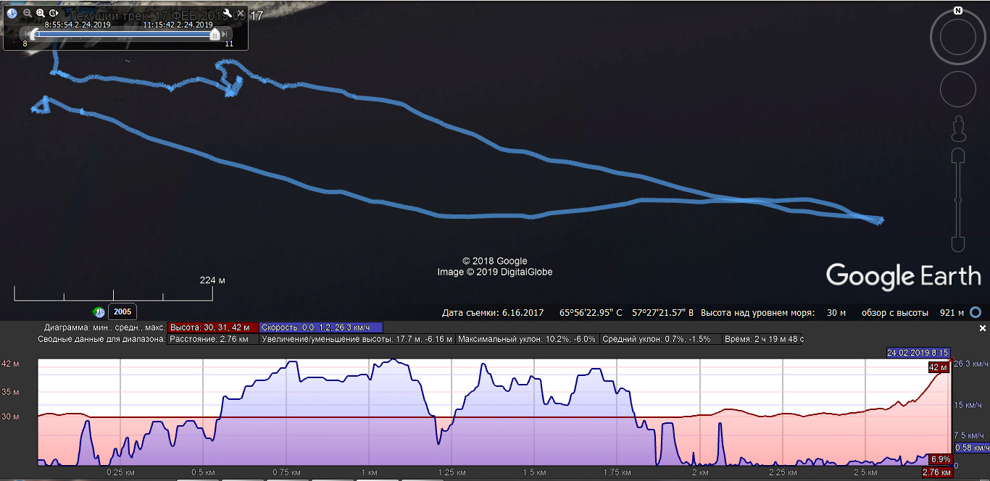Image resolution: width=990 pixels, height=481 pixels.
Task: Open time slider settings wrench
Action: (x=228, y=13)
